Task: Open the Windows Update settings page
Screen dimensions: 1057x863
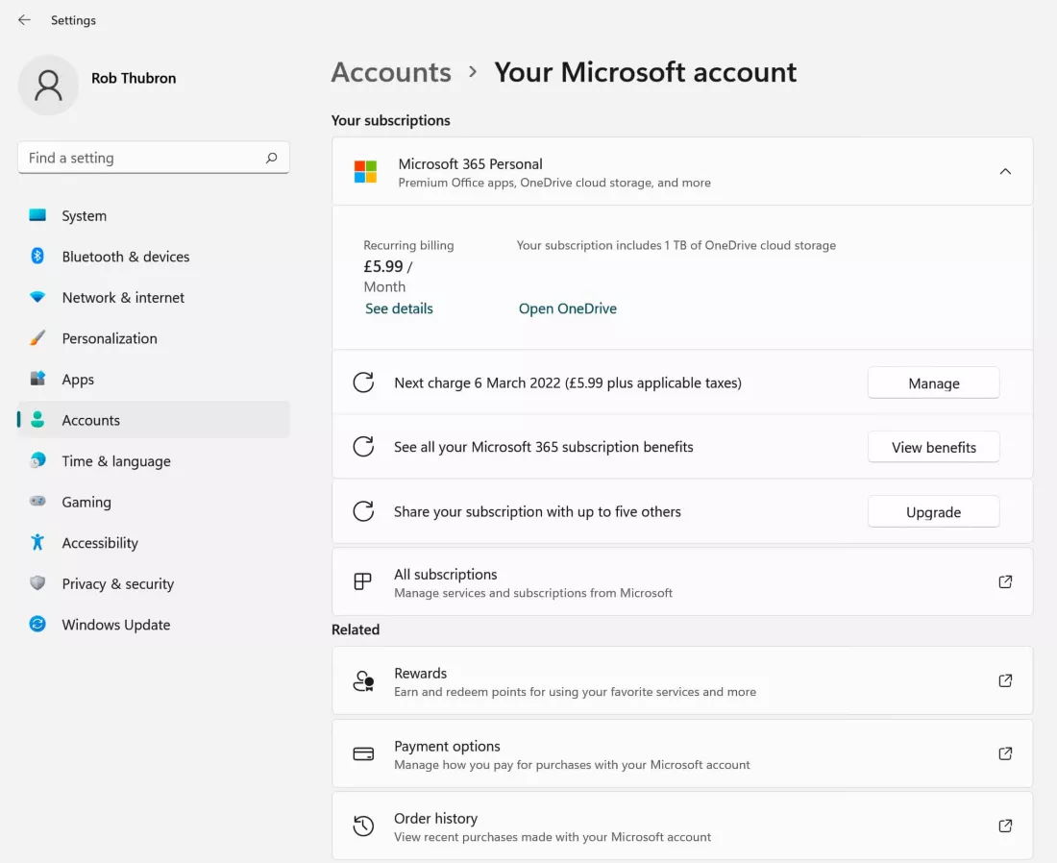Action: pos(115,625)
